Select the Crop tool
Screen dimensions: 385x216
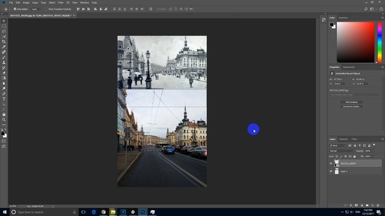pos(4,41)
